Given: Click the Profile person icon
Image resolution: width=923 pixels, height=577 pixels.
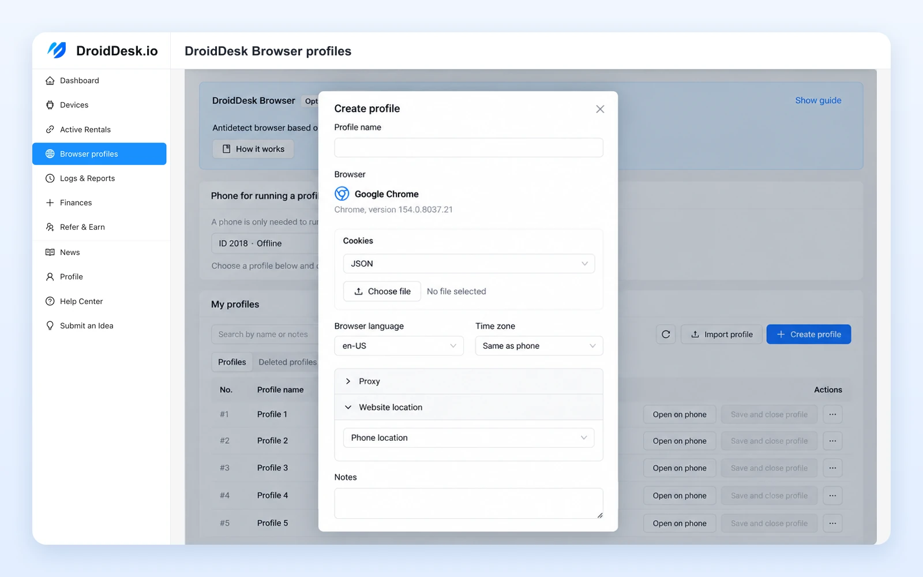Looking at the screenshot, I should 50,276.
